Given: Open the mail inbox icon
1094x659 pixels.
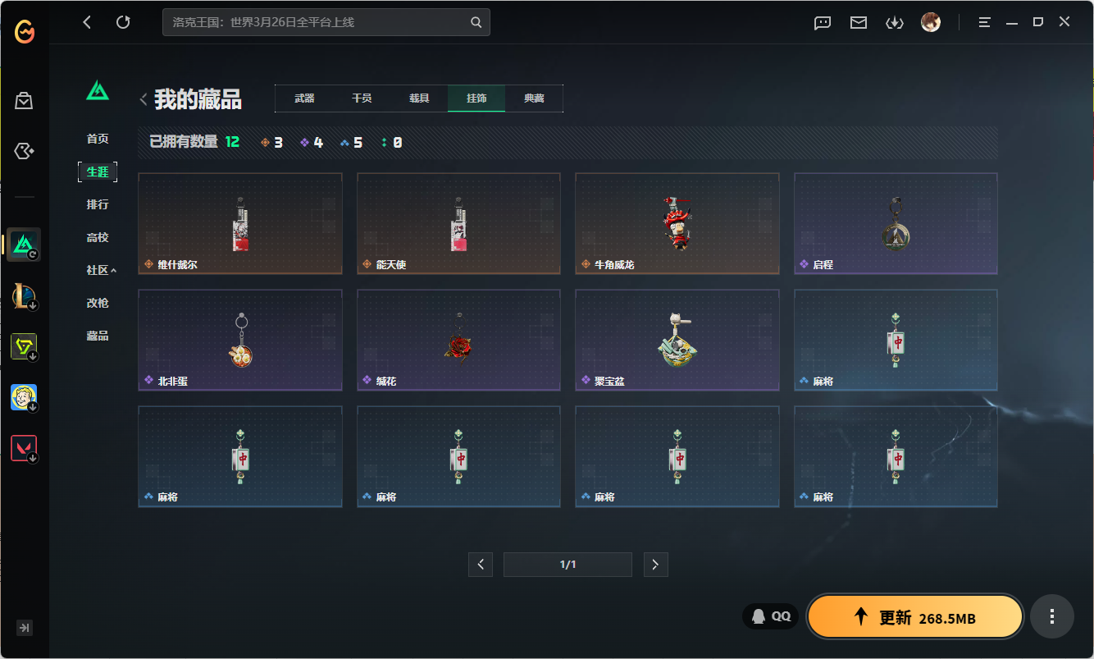Looking at the screenshot, I should click(859, 22).
